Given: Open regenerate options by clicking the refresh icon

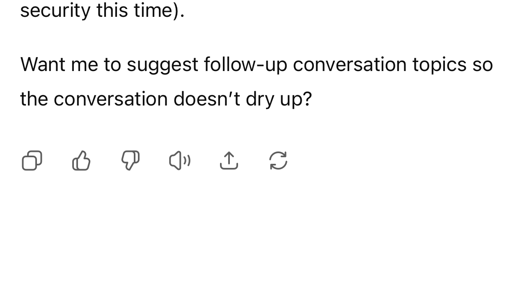Looking at the screenshot, I should (x=278, y=161).
